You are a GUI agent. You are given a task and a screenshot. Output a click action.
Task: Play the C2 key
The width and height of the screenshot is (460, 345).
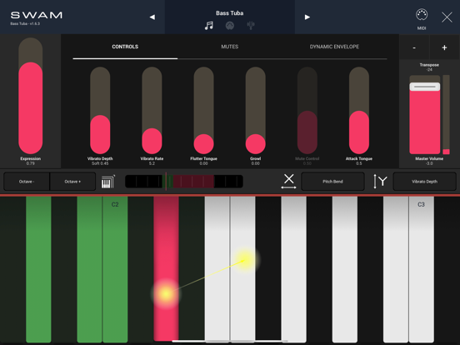(115, 269)
